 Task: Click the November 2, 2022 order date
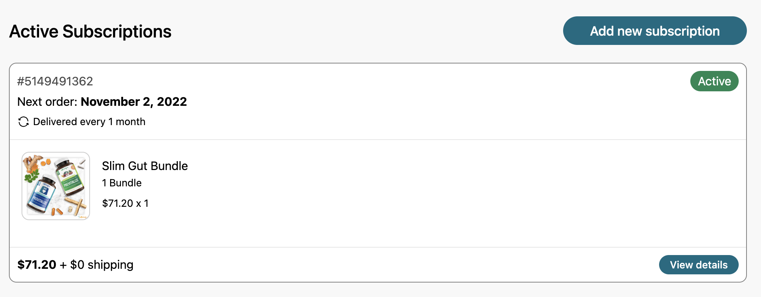click(134, 102)
